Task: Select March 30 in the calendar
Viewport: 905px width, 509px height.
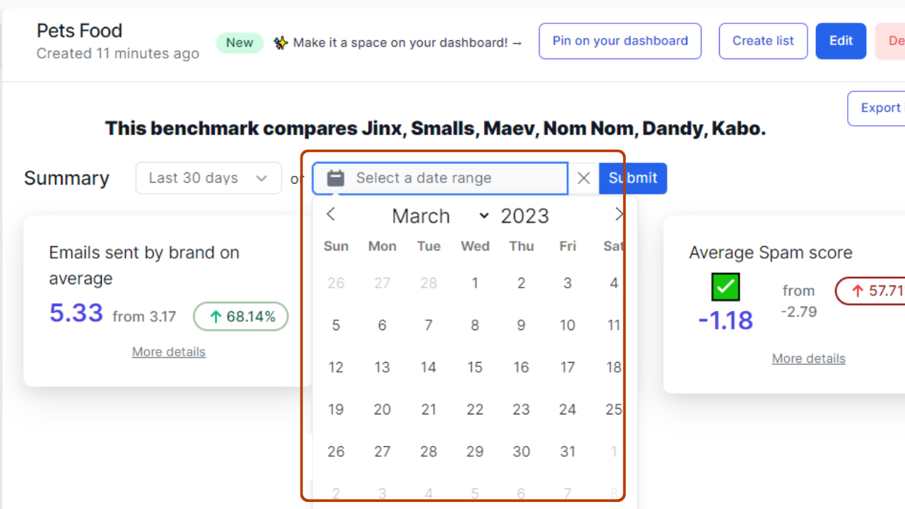Action: [521, 451]
